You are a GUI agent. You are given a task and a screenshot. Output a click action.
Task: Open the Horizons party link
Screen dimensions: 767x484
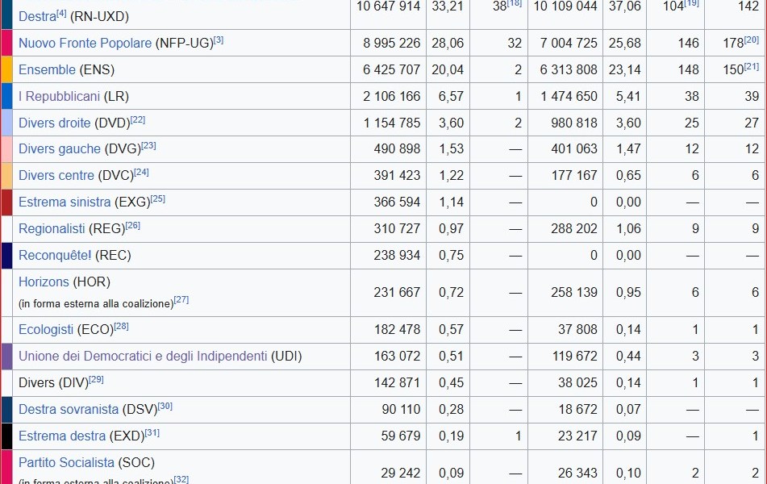[44, 282]
